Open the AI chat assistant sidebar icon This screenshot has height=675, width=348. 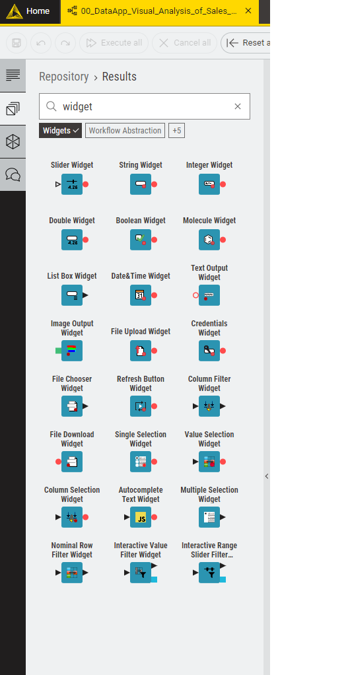click(13, 174)
